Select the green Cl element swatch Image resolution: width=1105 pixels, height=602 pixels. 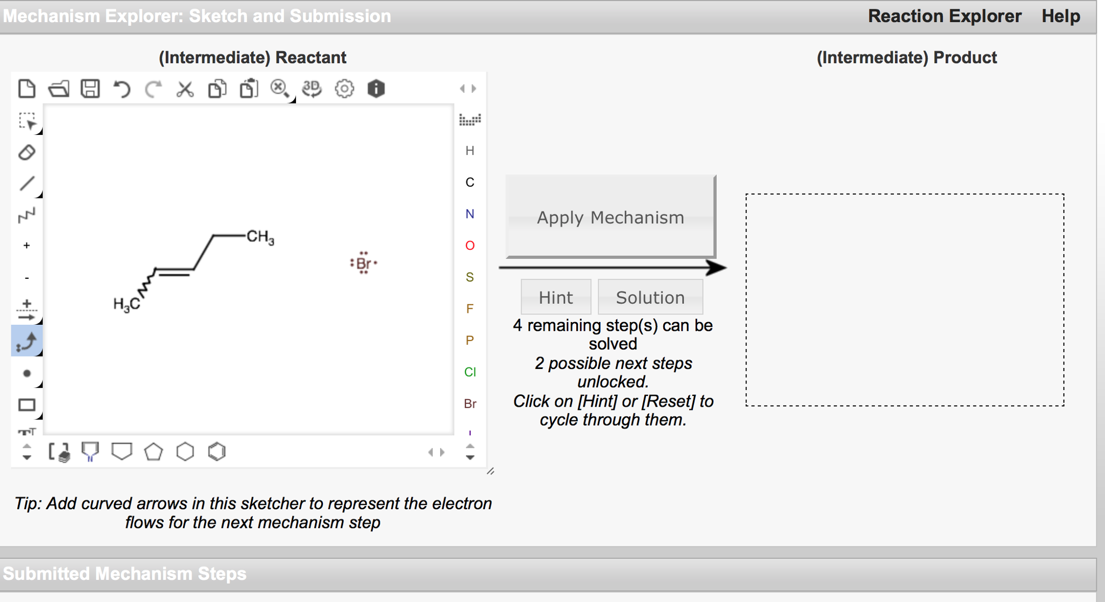pyautogui.click(x=470, y=372)
